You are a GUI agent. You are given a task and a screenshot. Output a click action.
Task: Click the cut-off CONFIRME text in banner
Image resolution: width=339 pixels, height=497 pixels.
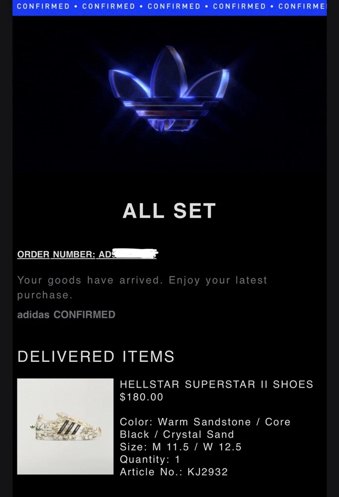(x=302, y=6)
